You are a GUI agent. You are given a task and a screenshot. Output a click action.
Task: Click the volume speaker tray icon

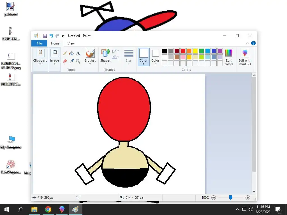tap(251, 209)
